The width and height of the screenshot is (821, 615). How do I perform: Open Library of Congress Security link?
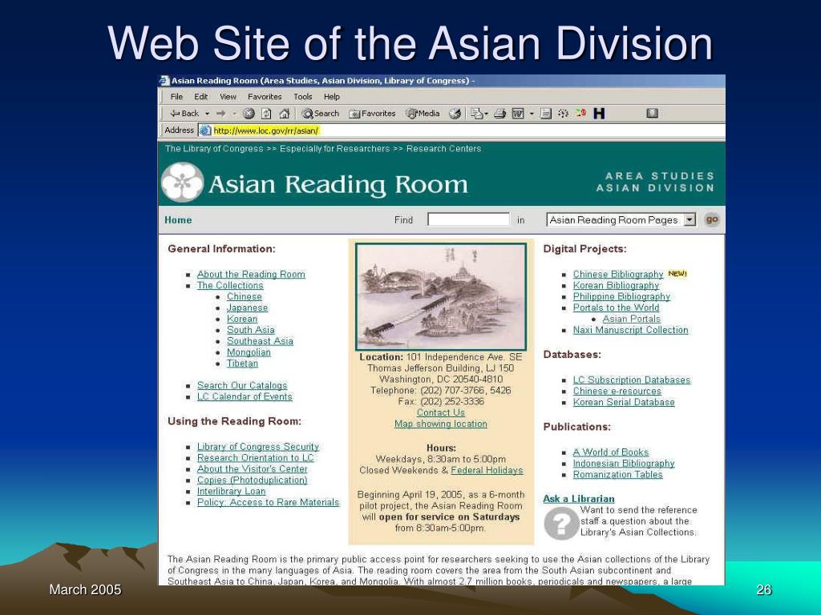pyautogui.click(x=257, y=447)
